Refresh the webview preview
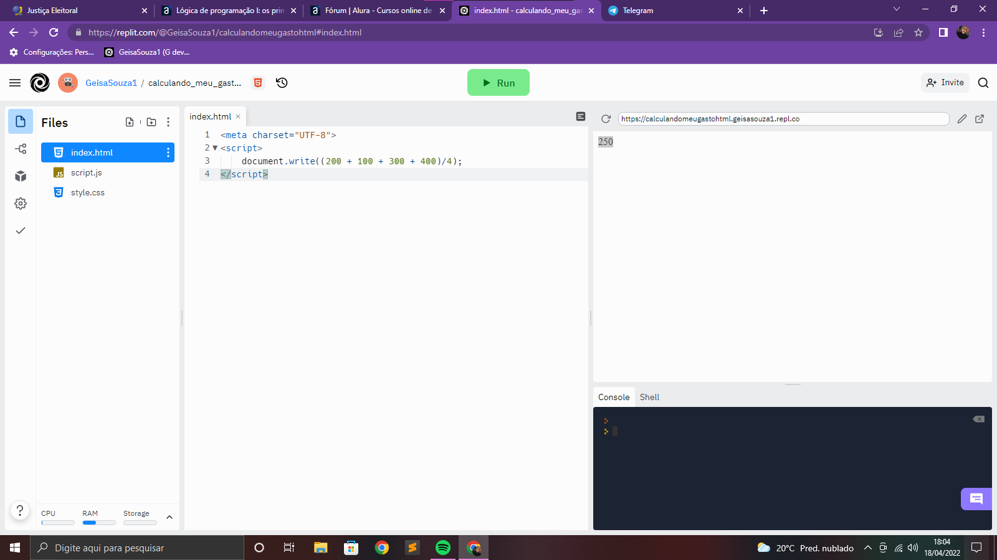997x560 pixels. coord(606,119)
